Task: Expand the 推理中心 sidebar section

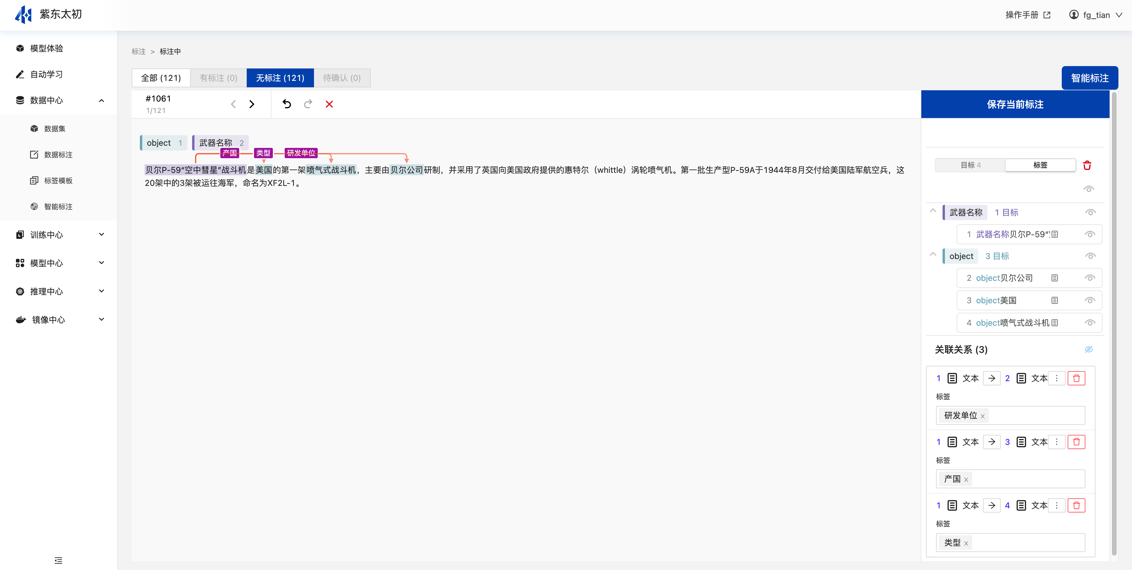Action: (102, 291)
